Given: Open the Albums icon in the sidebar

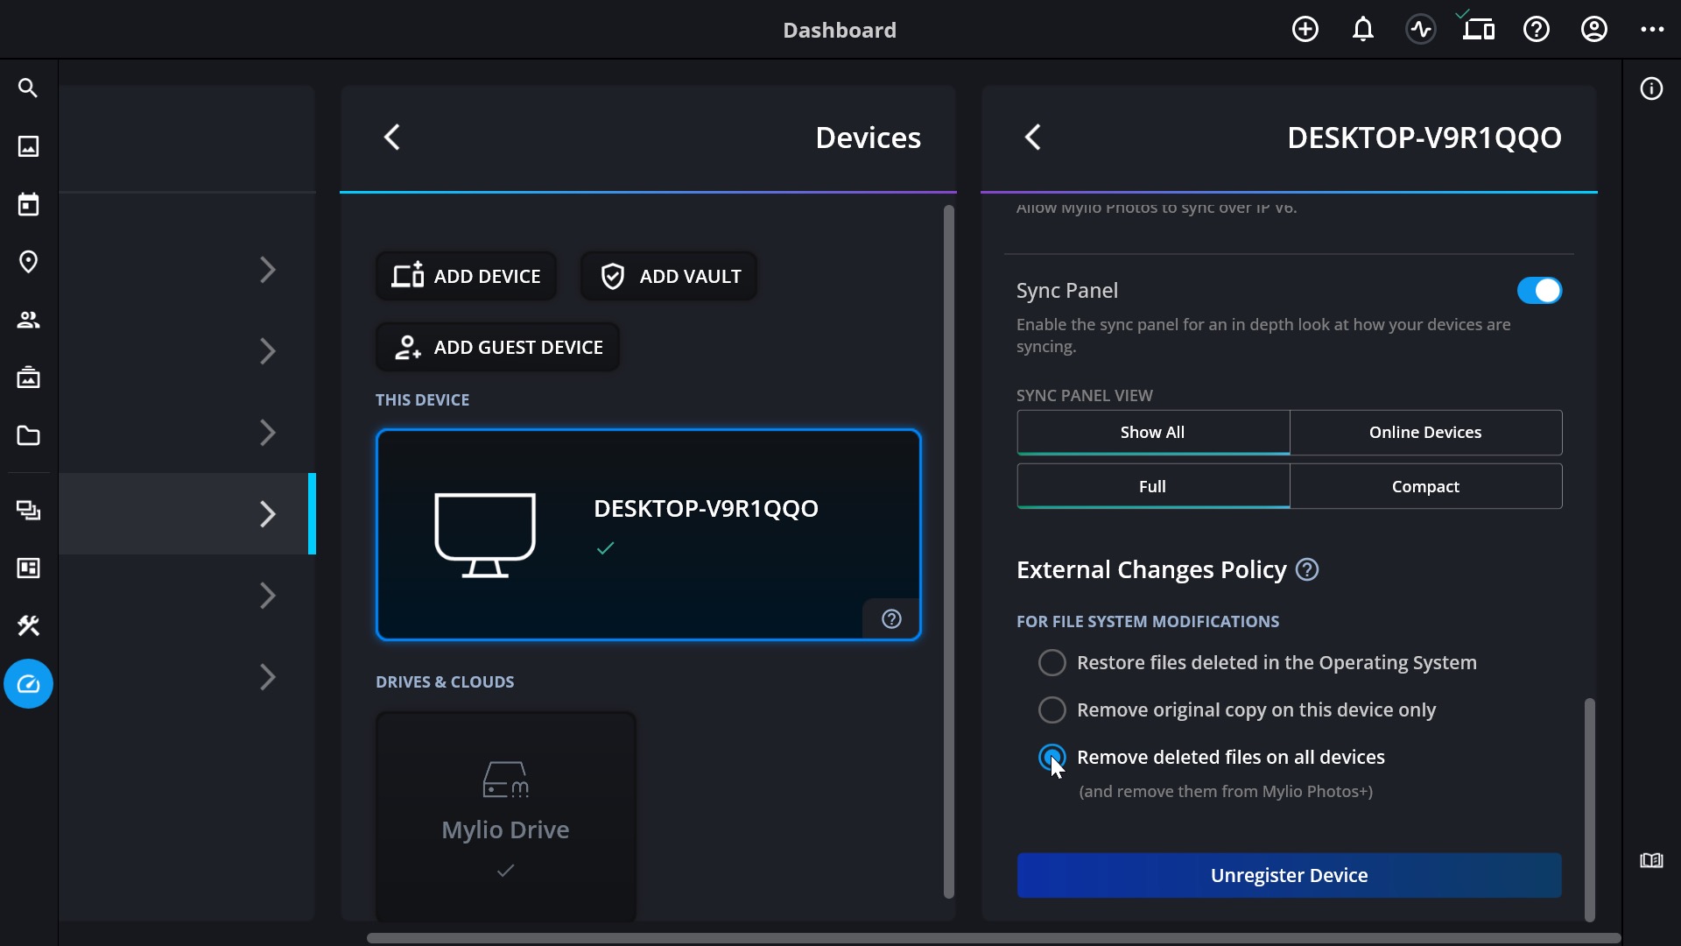Looking at the screenshot, I should click(28, 378).
